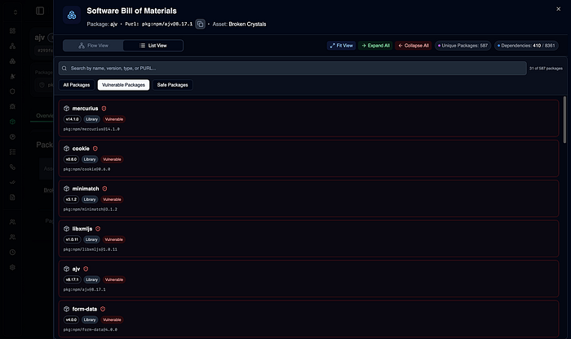
Task: Click the pkg:npm/form-data@4.0.0 PURL text
Action: [x=91, y=329]
